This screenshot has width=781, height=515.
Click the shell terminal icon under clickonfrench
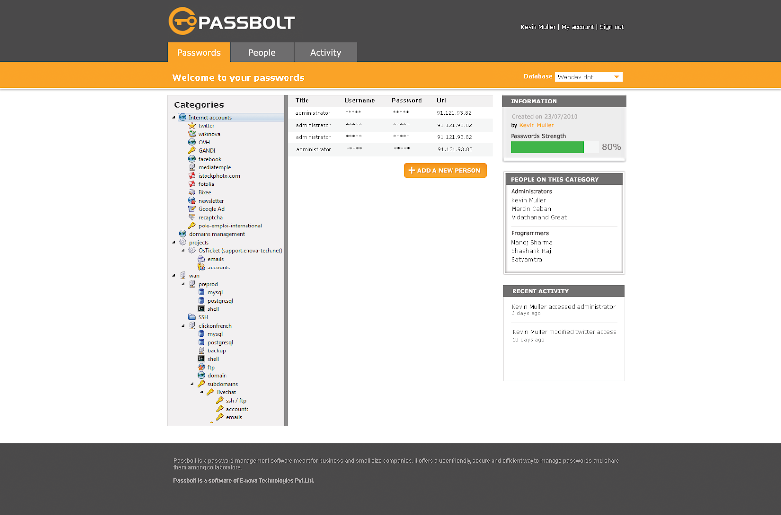202,359
